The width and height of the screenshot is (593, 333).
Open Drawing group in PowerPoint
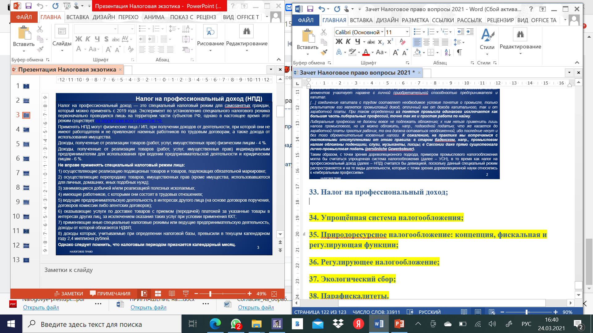(210, 39)
